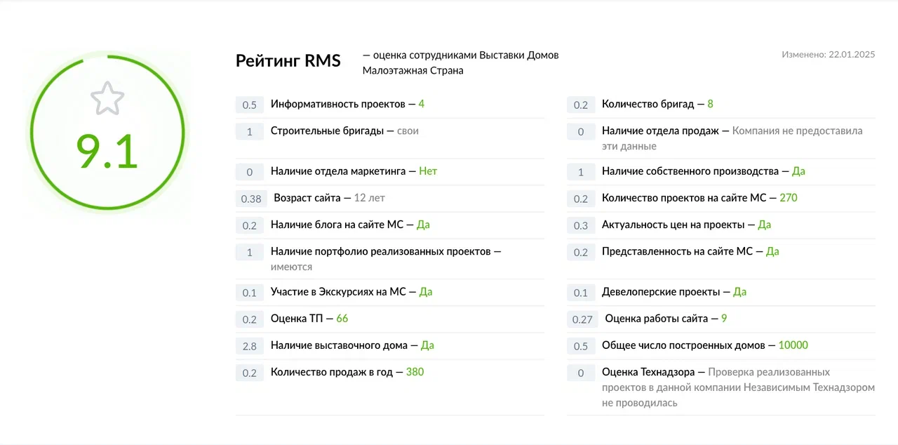This screenshot has width=898, height=445.
Task: Click the 0.2 badge next to Количество продаж в год
Action: (x=250, y=373)
